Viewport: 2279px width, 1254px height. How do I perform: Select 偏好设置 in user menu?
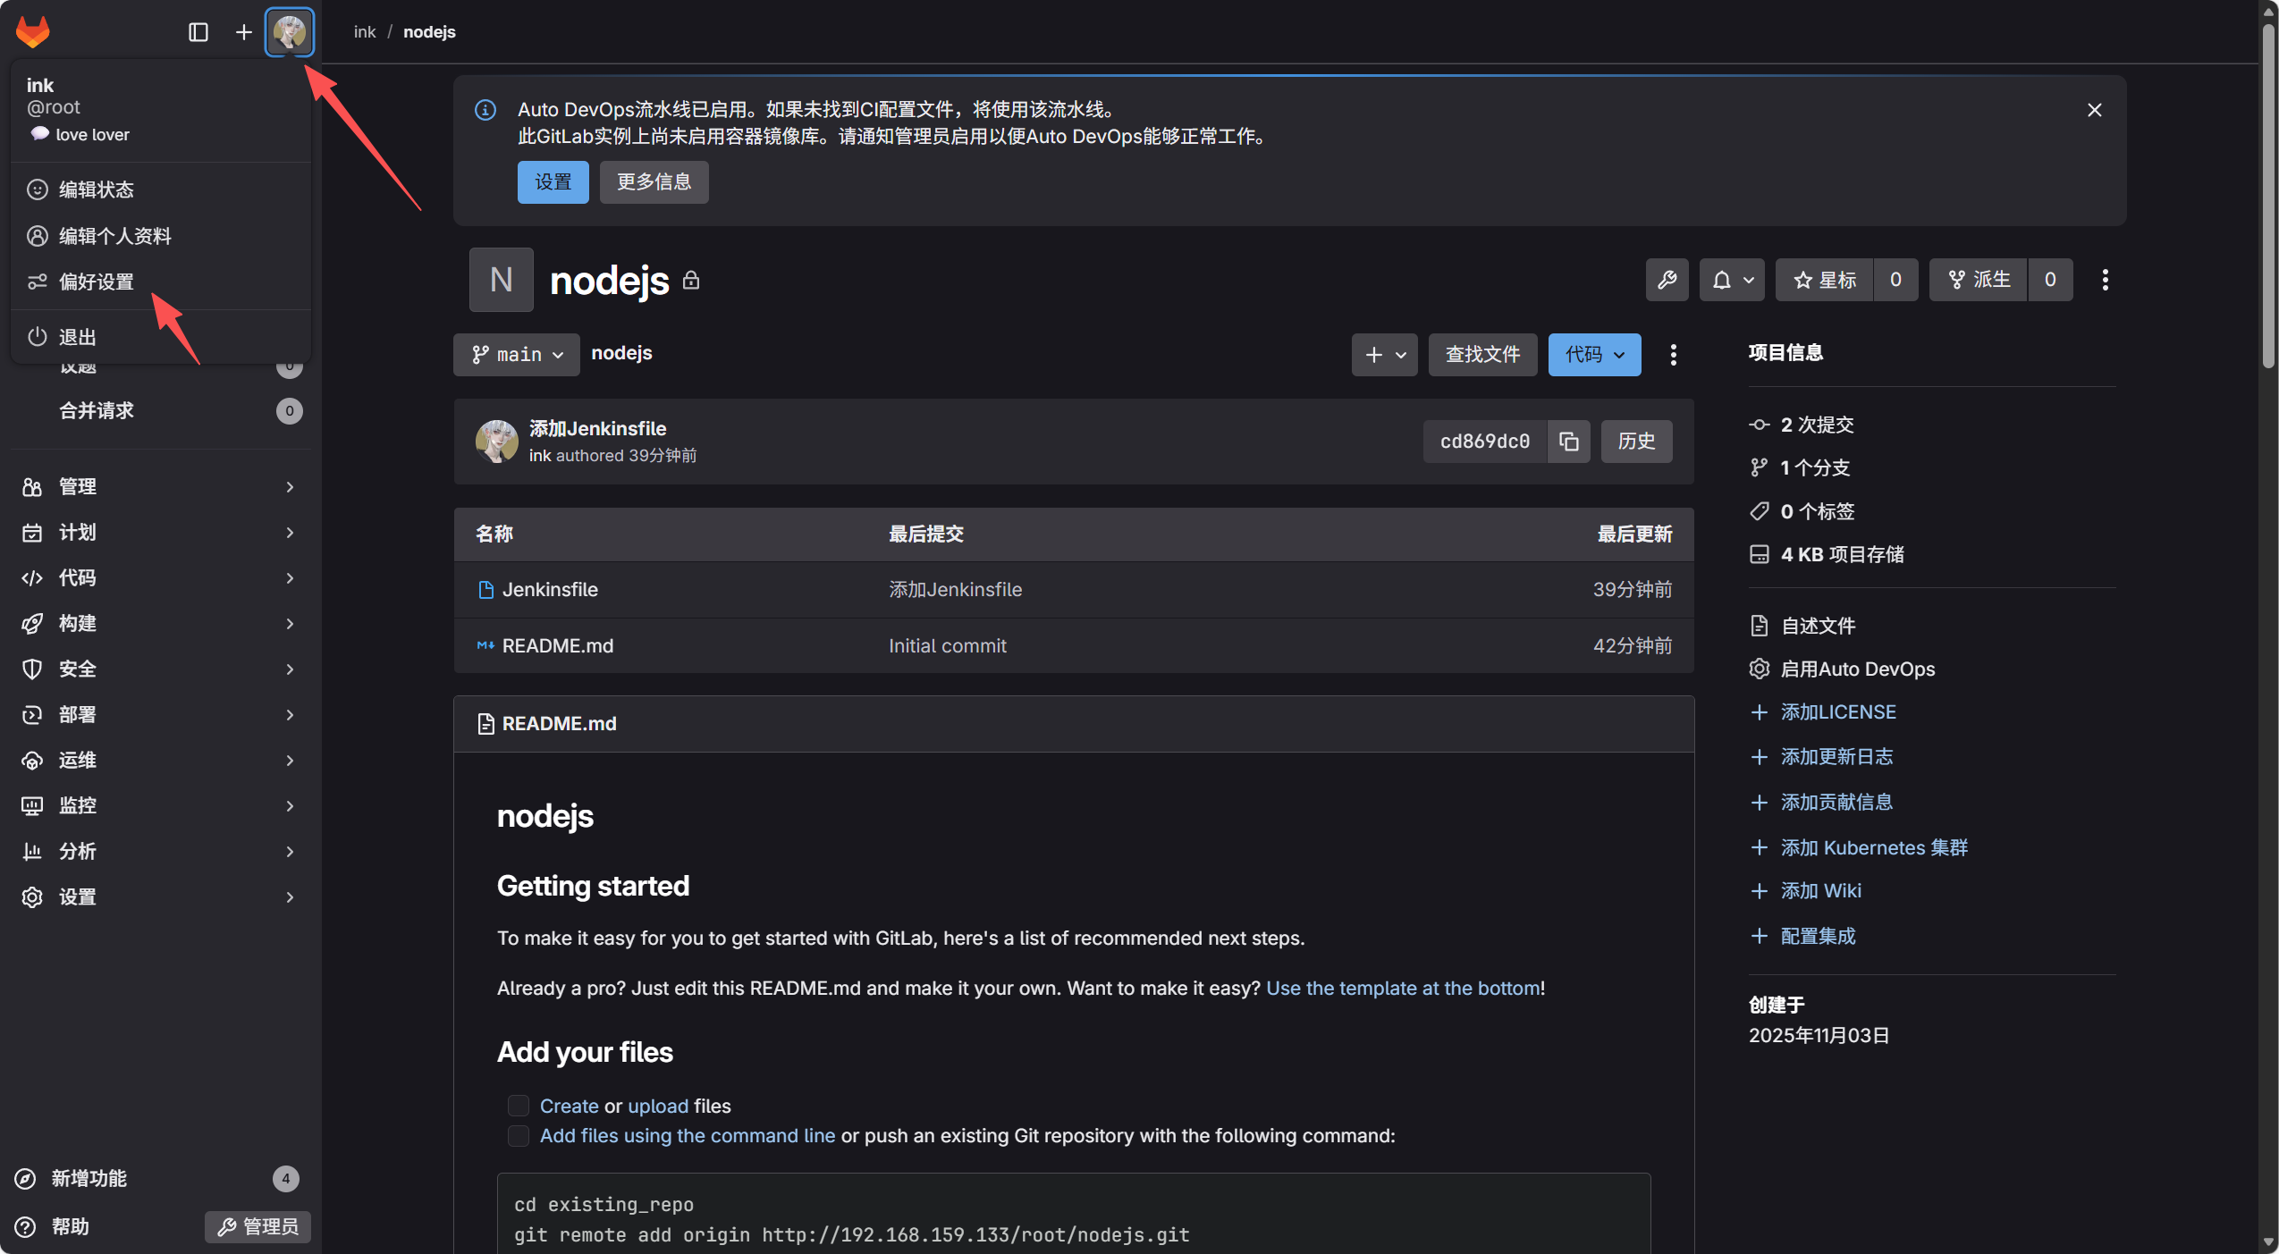click(97, 282)
